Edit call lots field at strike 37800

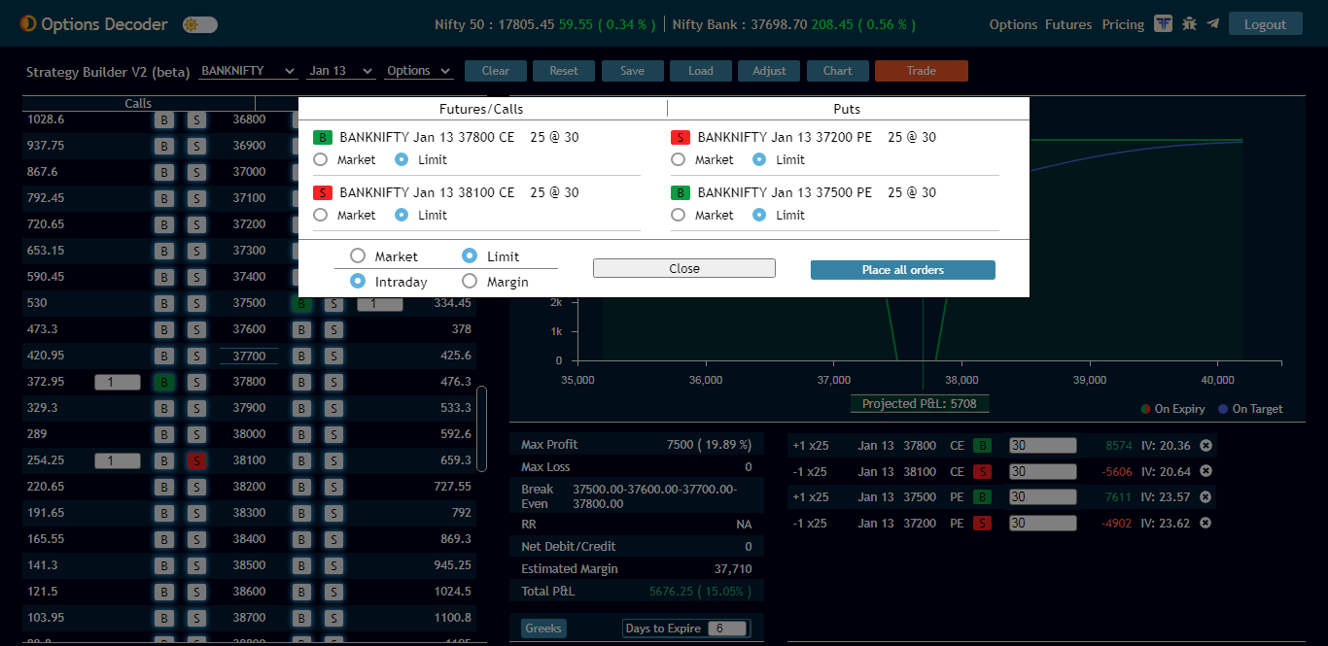click(118, 382)
